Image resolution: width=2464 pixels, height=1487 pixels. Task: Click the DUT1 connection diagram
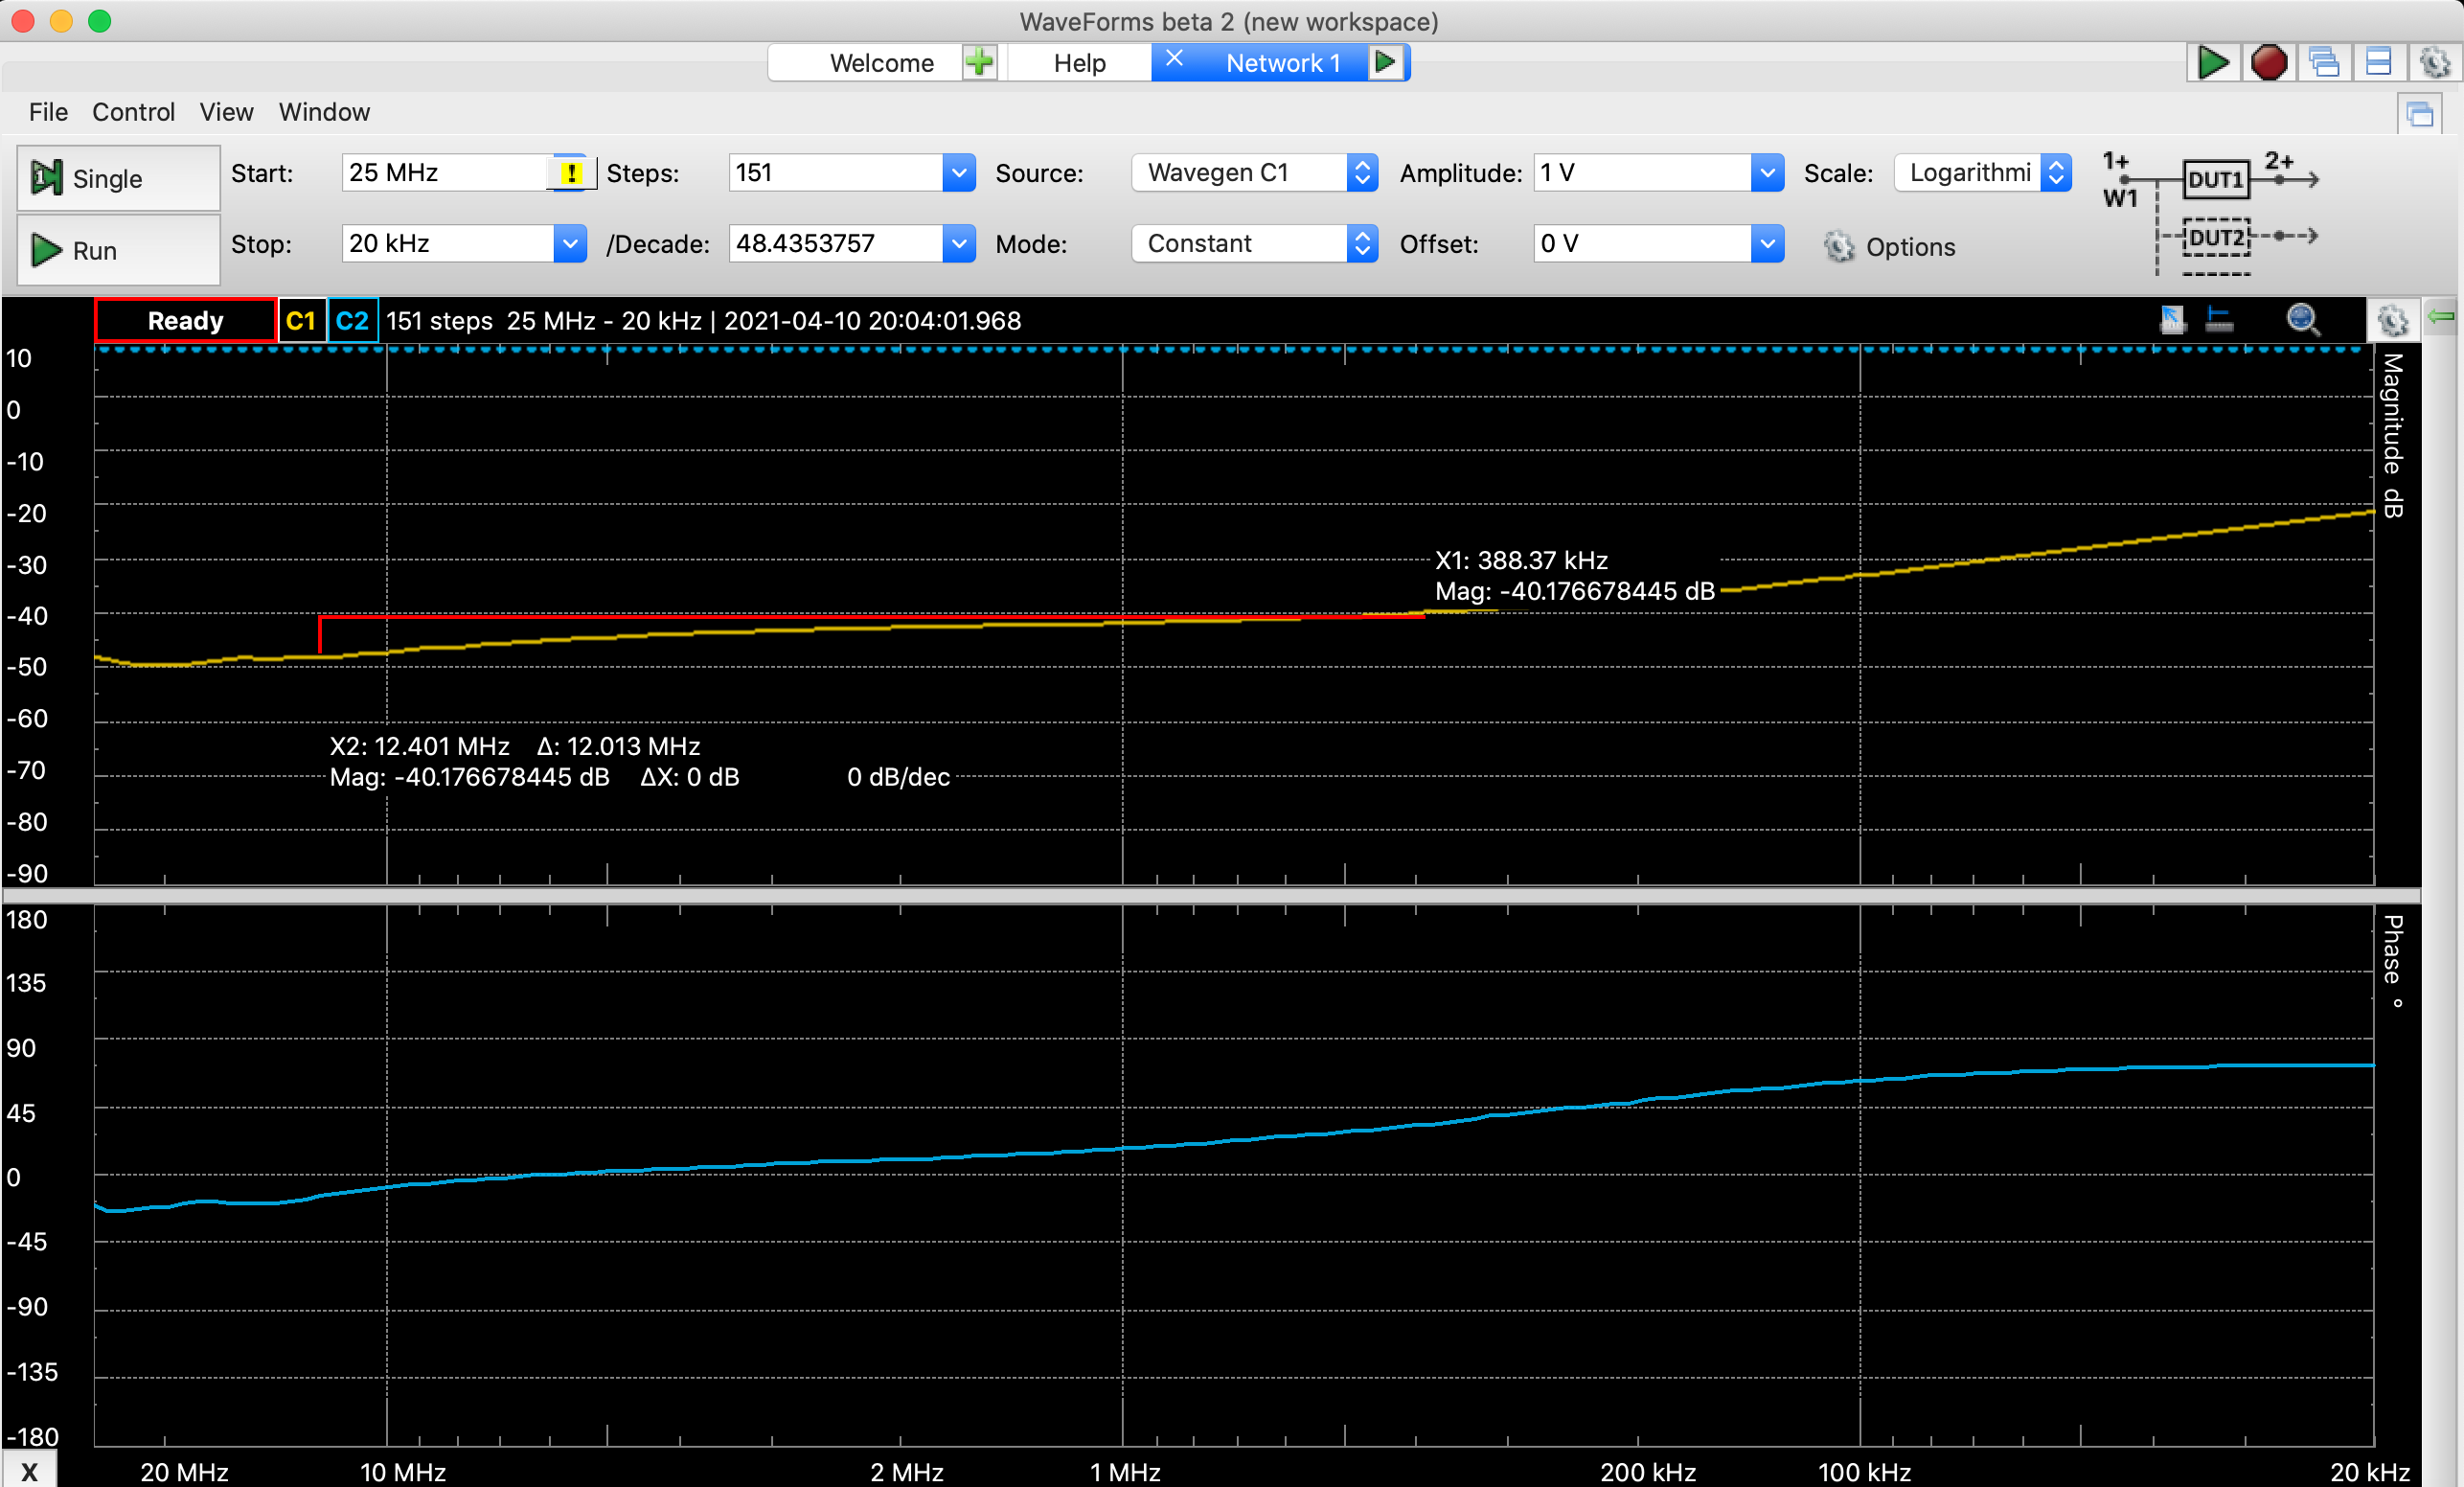(2215, 180)
